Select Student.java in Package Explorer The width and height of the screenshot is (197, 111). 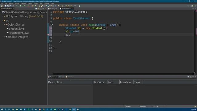(x=16, y=29)
